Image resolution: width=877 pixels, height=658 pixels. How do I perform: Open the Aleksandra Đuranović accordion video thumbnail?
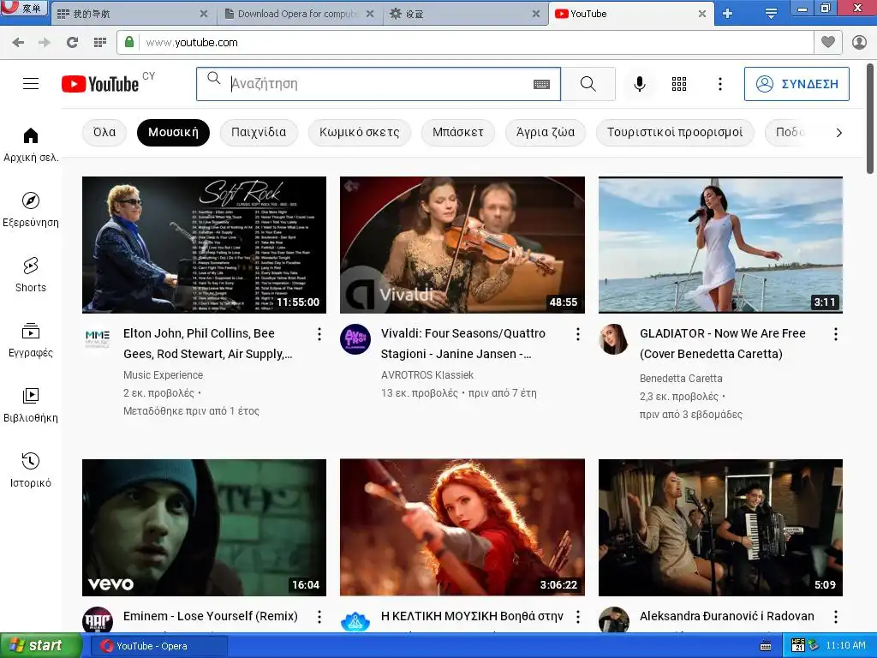(720, 528)
